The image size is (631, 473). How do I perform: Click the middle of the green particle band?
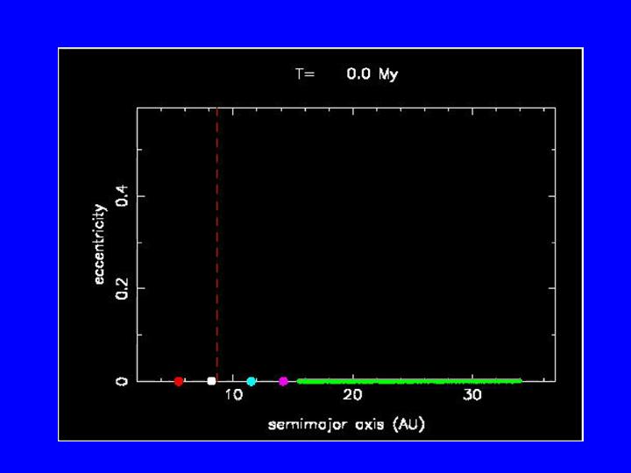tap(409, 381)
